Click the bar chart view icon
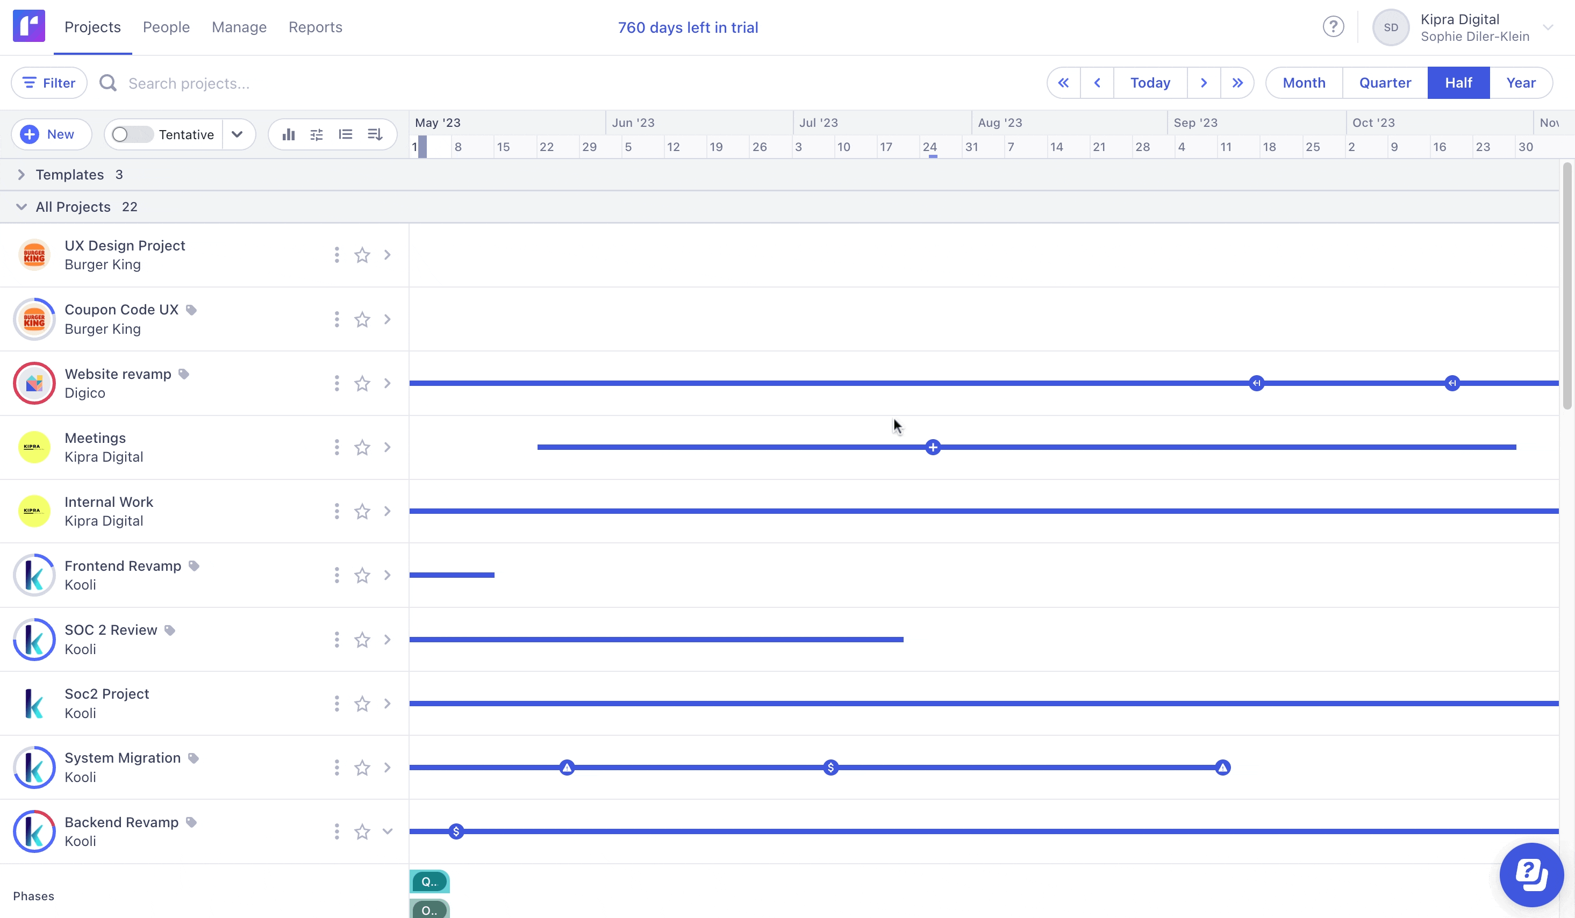 point(288,134)
